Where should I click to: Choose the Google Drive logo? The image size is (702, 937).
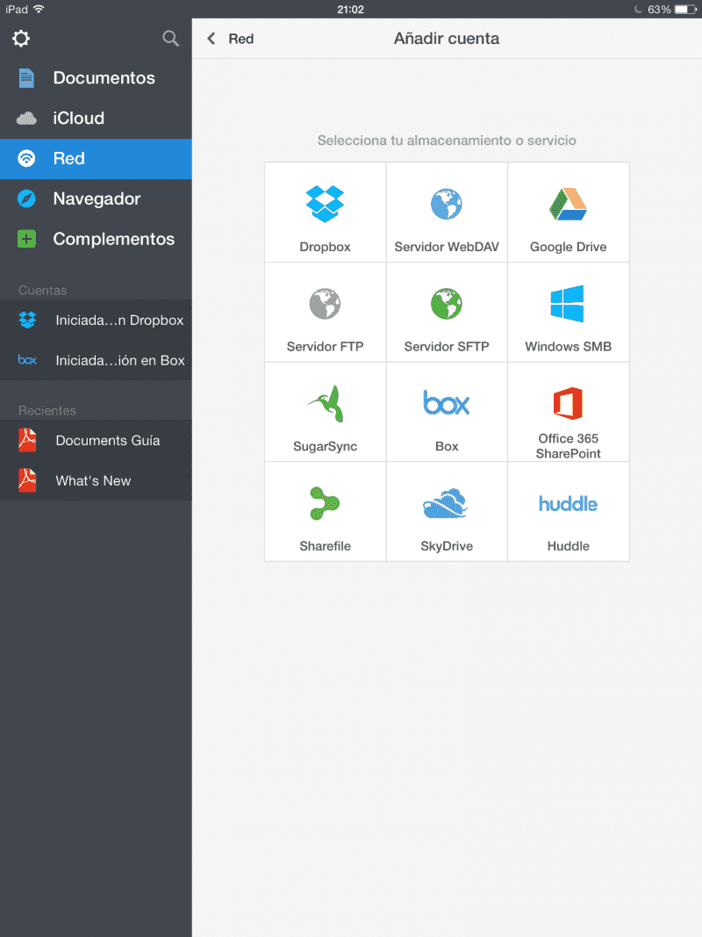pyautogui.click(x=569, y=204)
